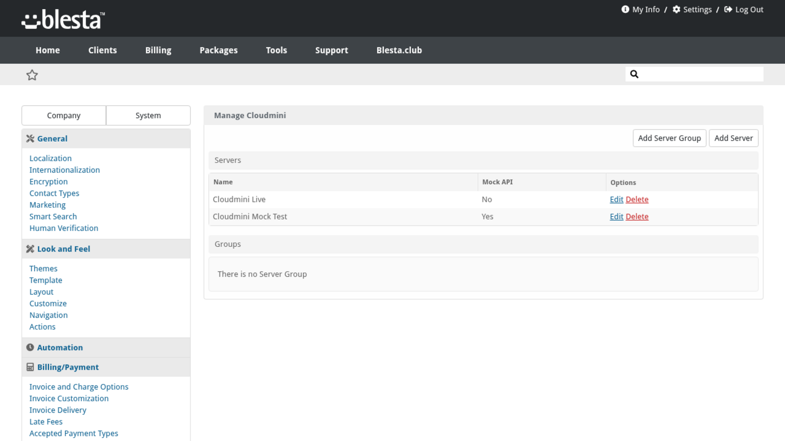Open the Blesta.club menu
Viewport: 785px width, 441px height.
(x=399, y=50)
